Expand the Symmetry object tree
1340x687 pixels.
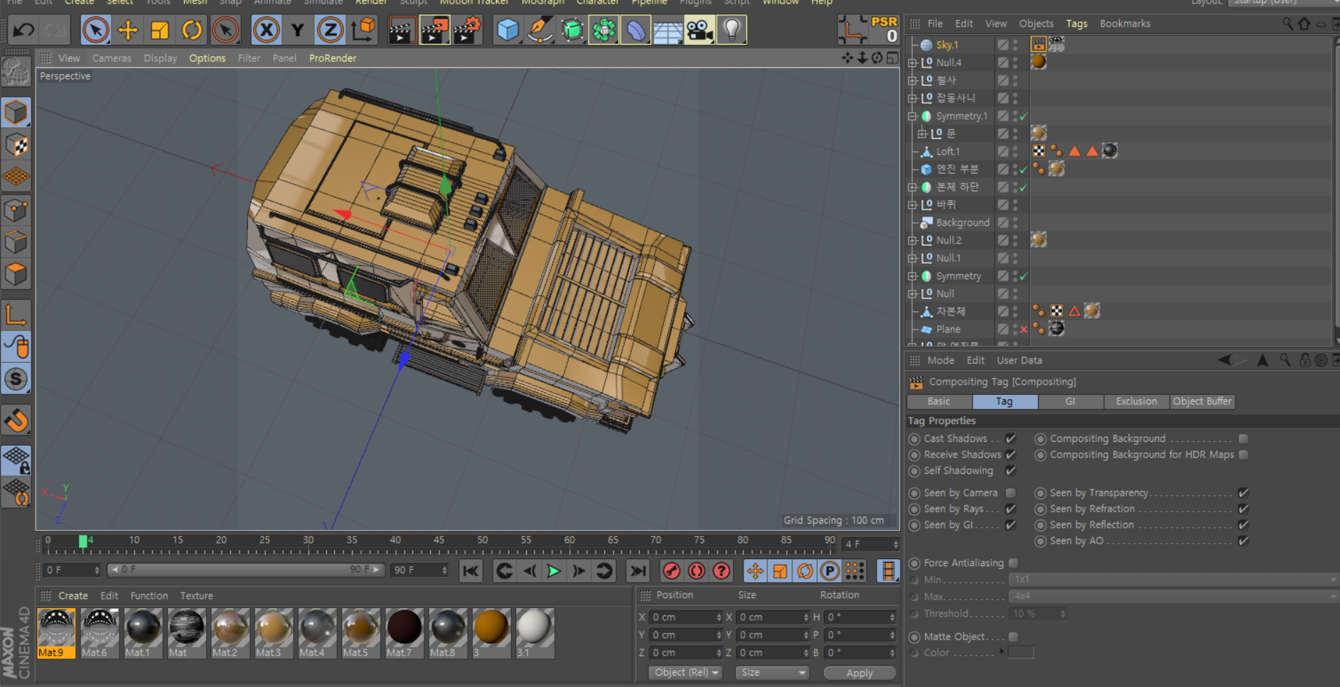click(x=913, y=276)
